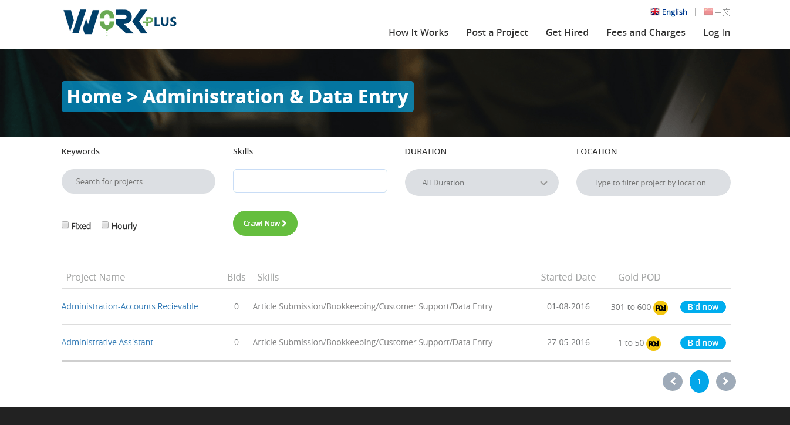Click the Project Name column header
Image resolution: width=790 pixels, height=425 pixels.
tap(96, 277)
